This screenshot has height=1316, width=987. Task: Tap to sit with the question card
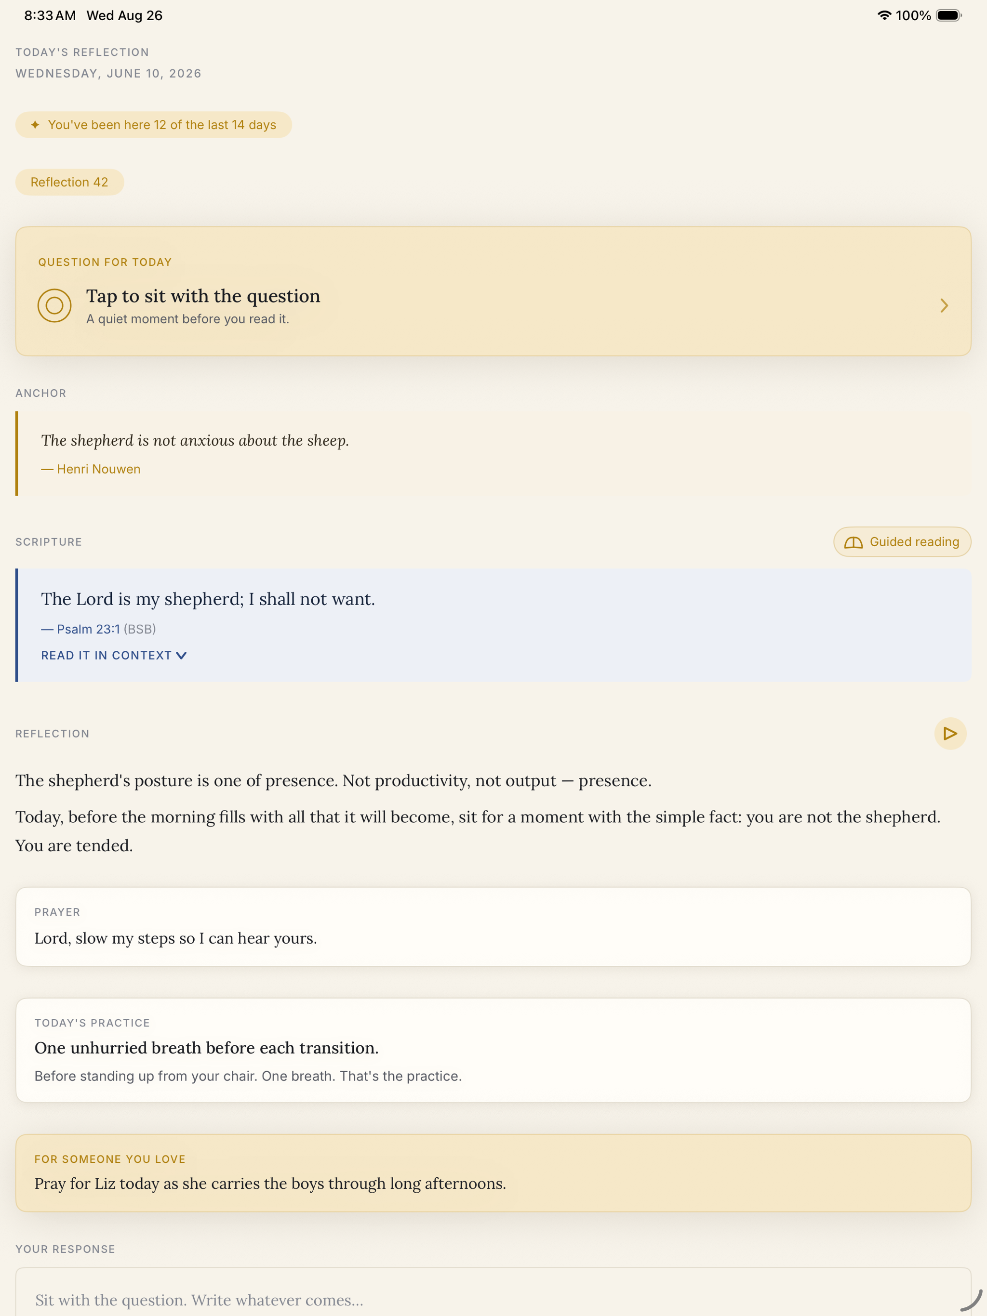pyautogui.click(x=493, y=291)
